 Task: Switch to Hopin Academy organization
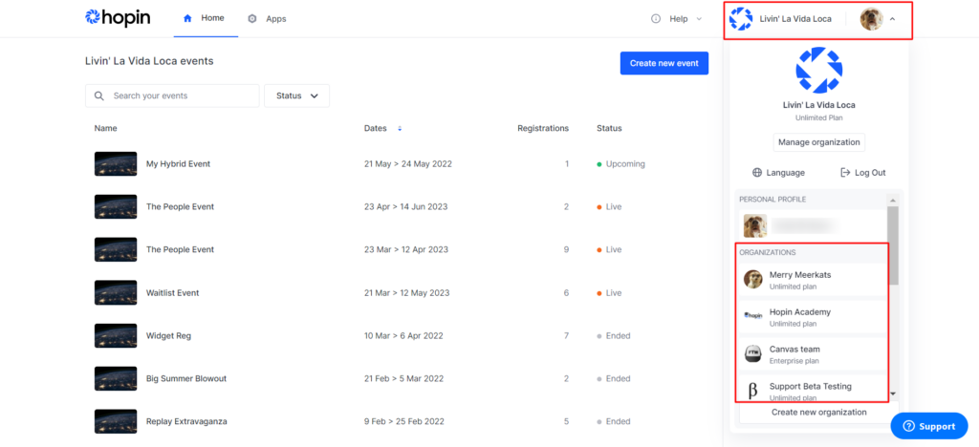pyautogui.click(x=813, y=317)
